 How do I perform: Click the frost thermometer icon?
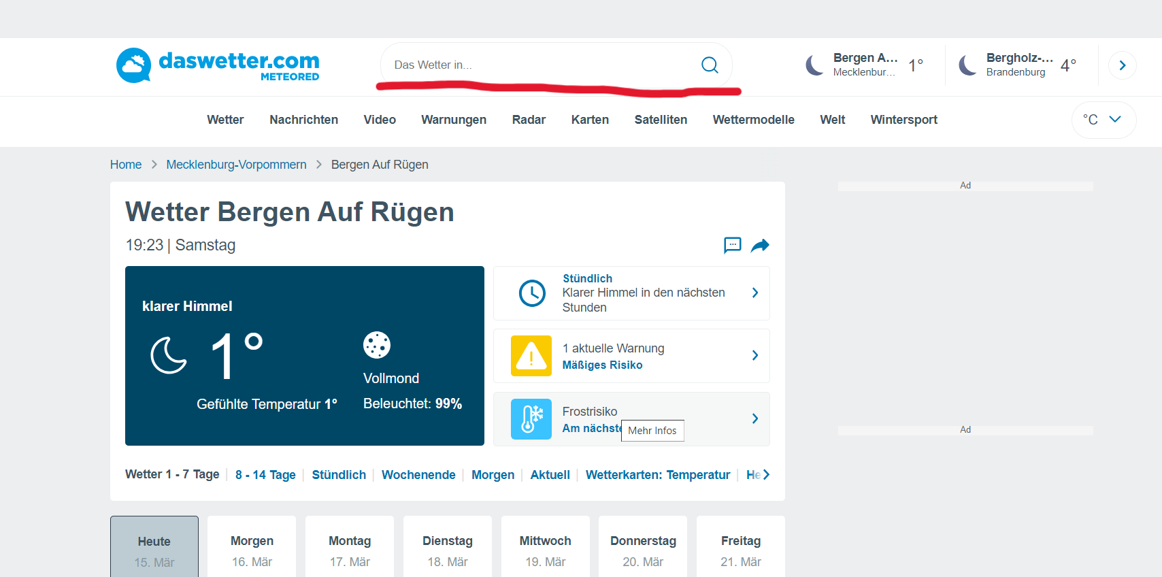coord(531,419)
